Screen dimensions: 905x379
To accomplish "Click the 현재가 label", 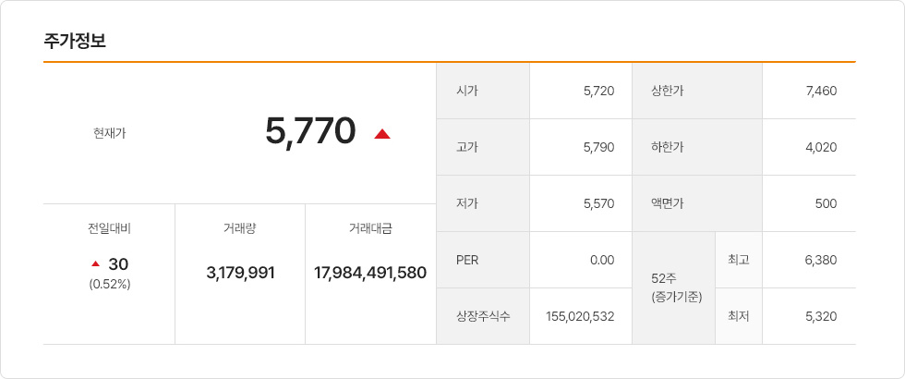I will [110, 133].
